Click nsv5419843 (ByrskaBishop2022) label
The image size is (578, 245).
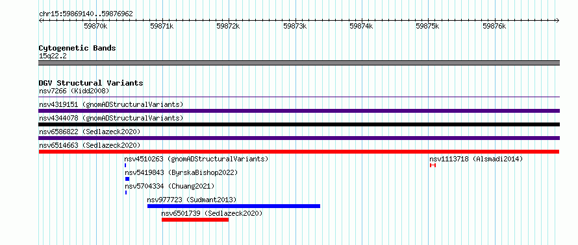181,172
